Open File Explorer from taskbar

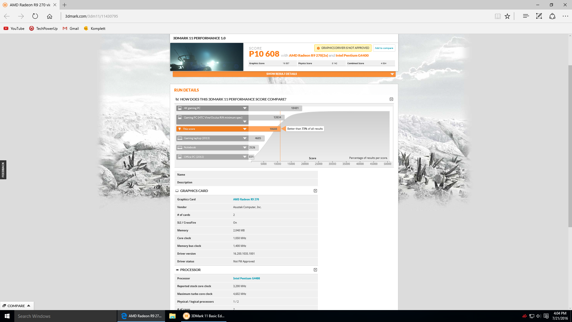172,316
